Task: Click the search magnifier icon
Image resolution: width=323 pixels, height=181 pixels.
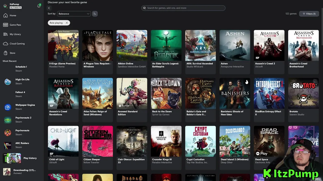Action: pos(144,8)
